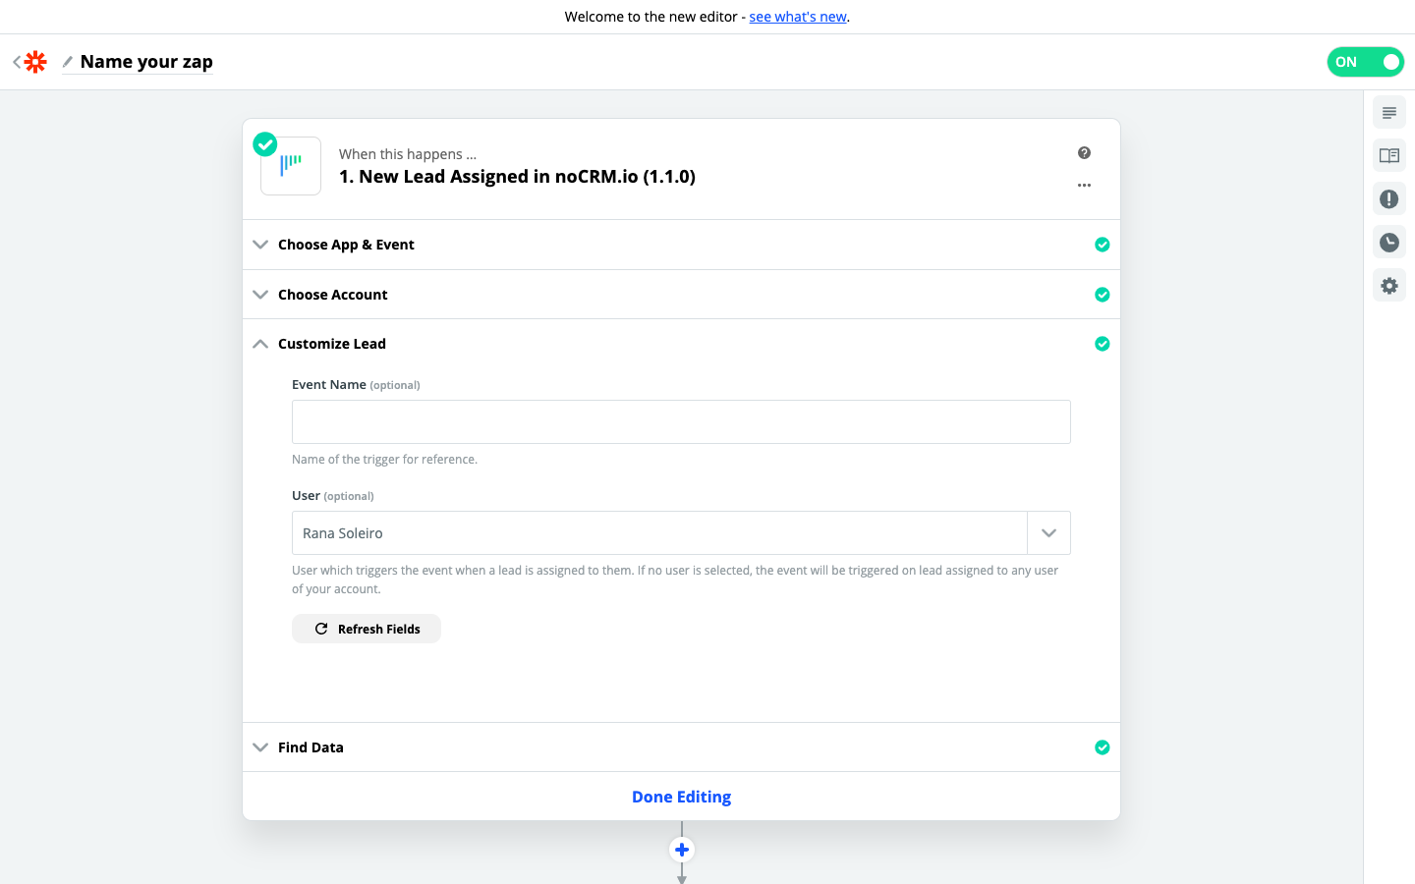Open the User dropdown arrow

click(x=1048, y=533)
